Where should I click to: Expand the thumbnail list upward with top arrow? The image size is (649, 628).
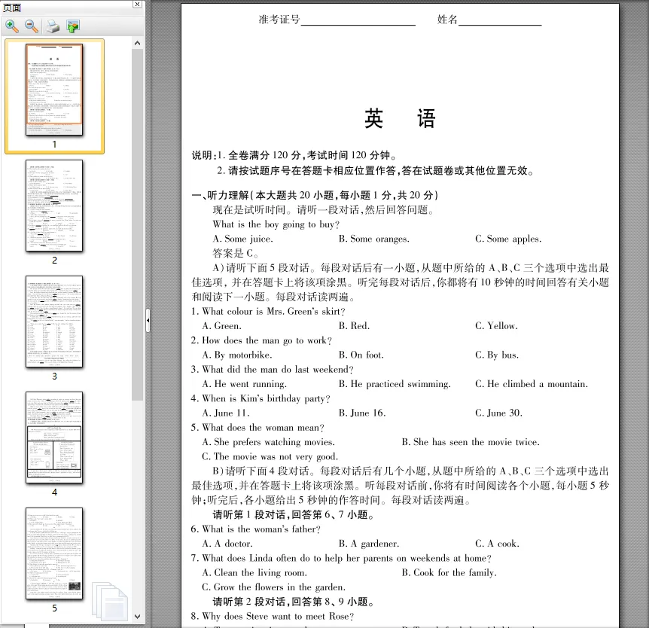(137, 42)
